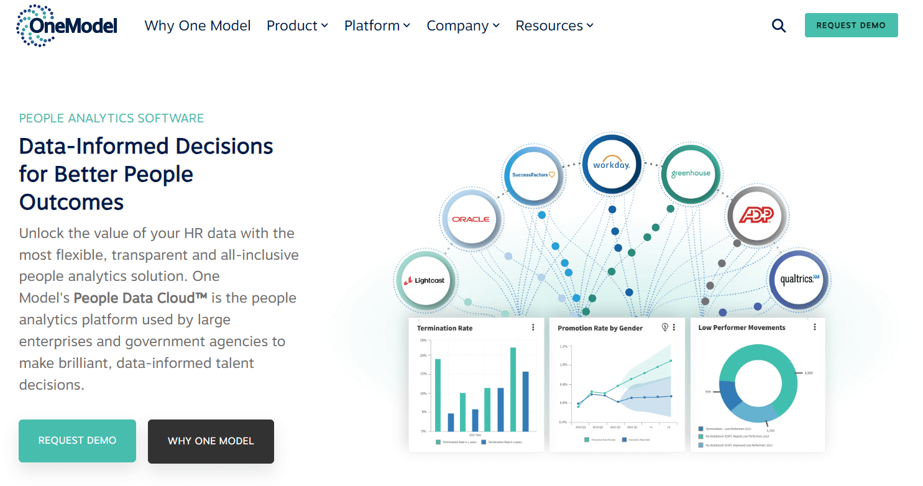The width and height of the screenshot is (923, 486).
Task: Click the OneModel logo
Action: (x=67, y=25)
